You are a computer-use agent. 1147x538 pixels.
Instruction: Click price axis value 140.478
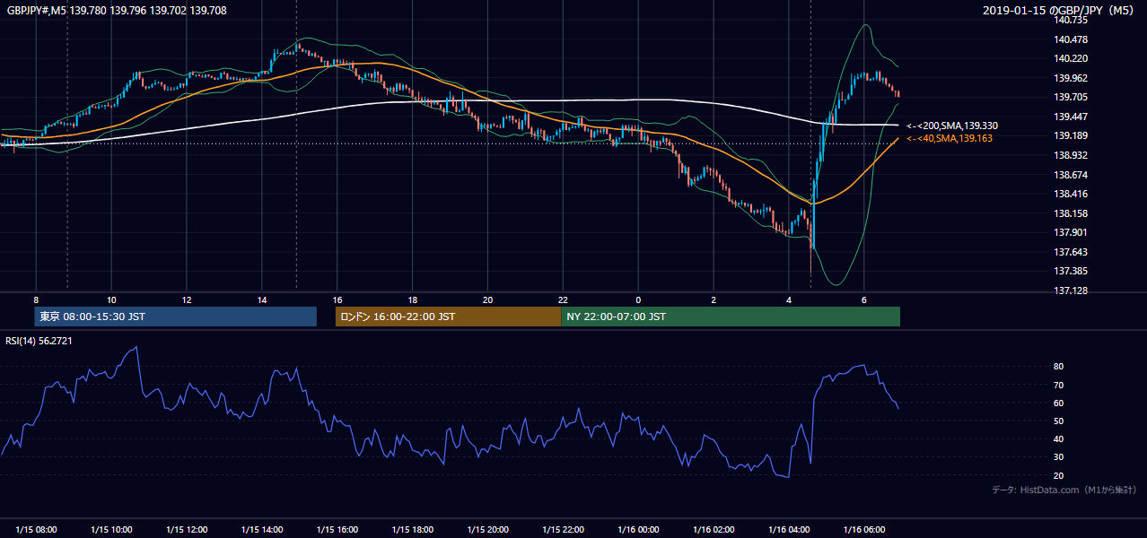point(1072,39)
